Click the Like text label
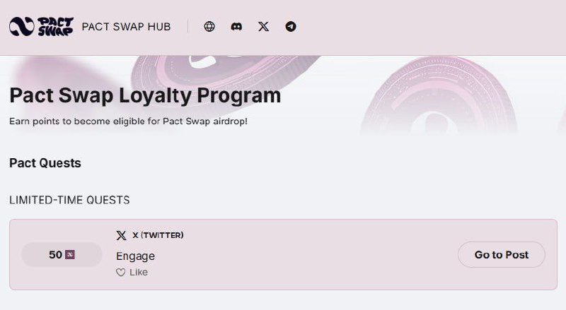 139,273
